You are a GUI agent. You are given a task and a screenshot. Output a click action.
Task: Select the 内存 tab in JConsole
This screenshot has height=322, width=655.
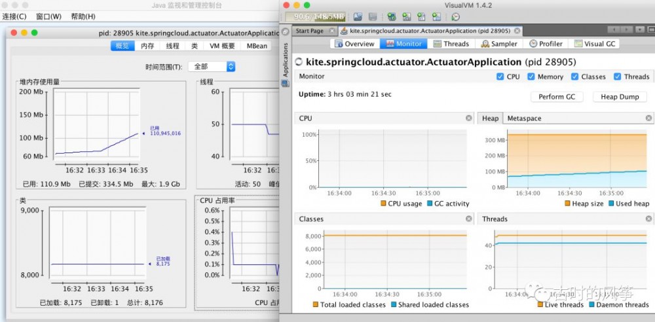(x=147, y=46)
